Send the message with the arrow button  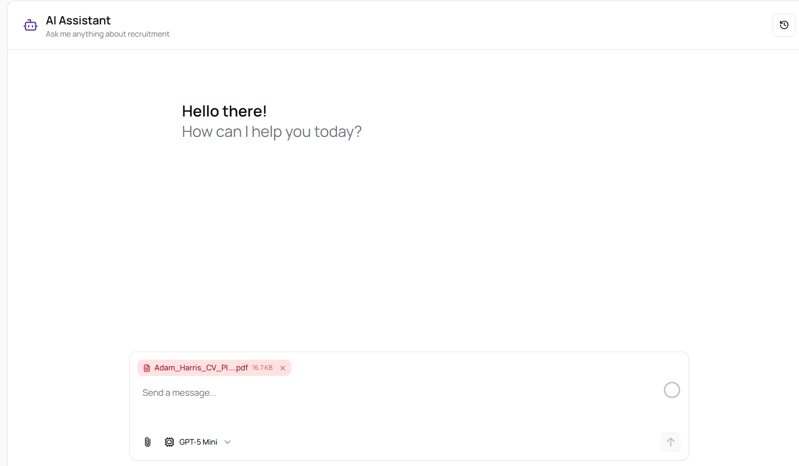point(670,442)
